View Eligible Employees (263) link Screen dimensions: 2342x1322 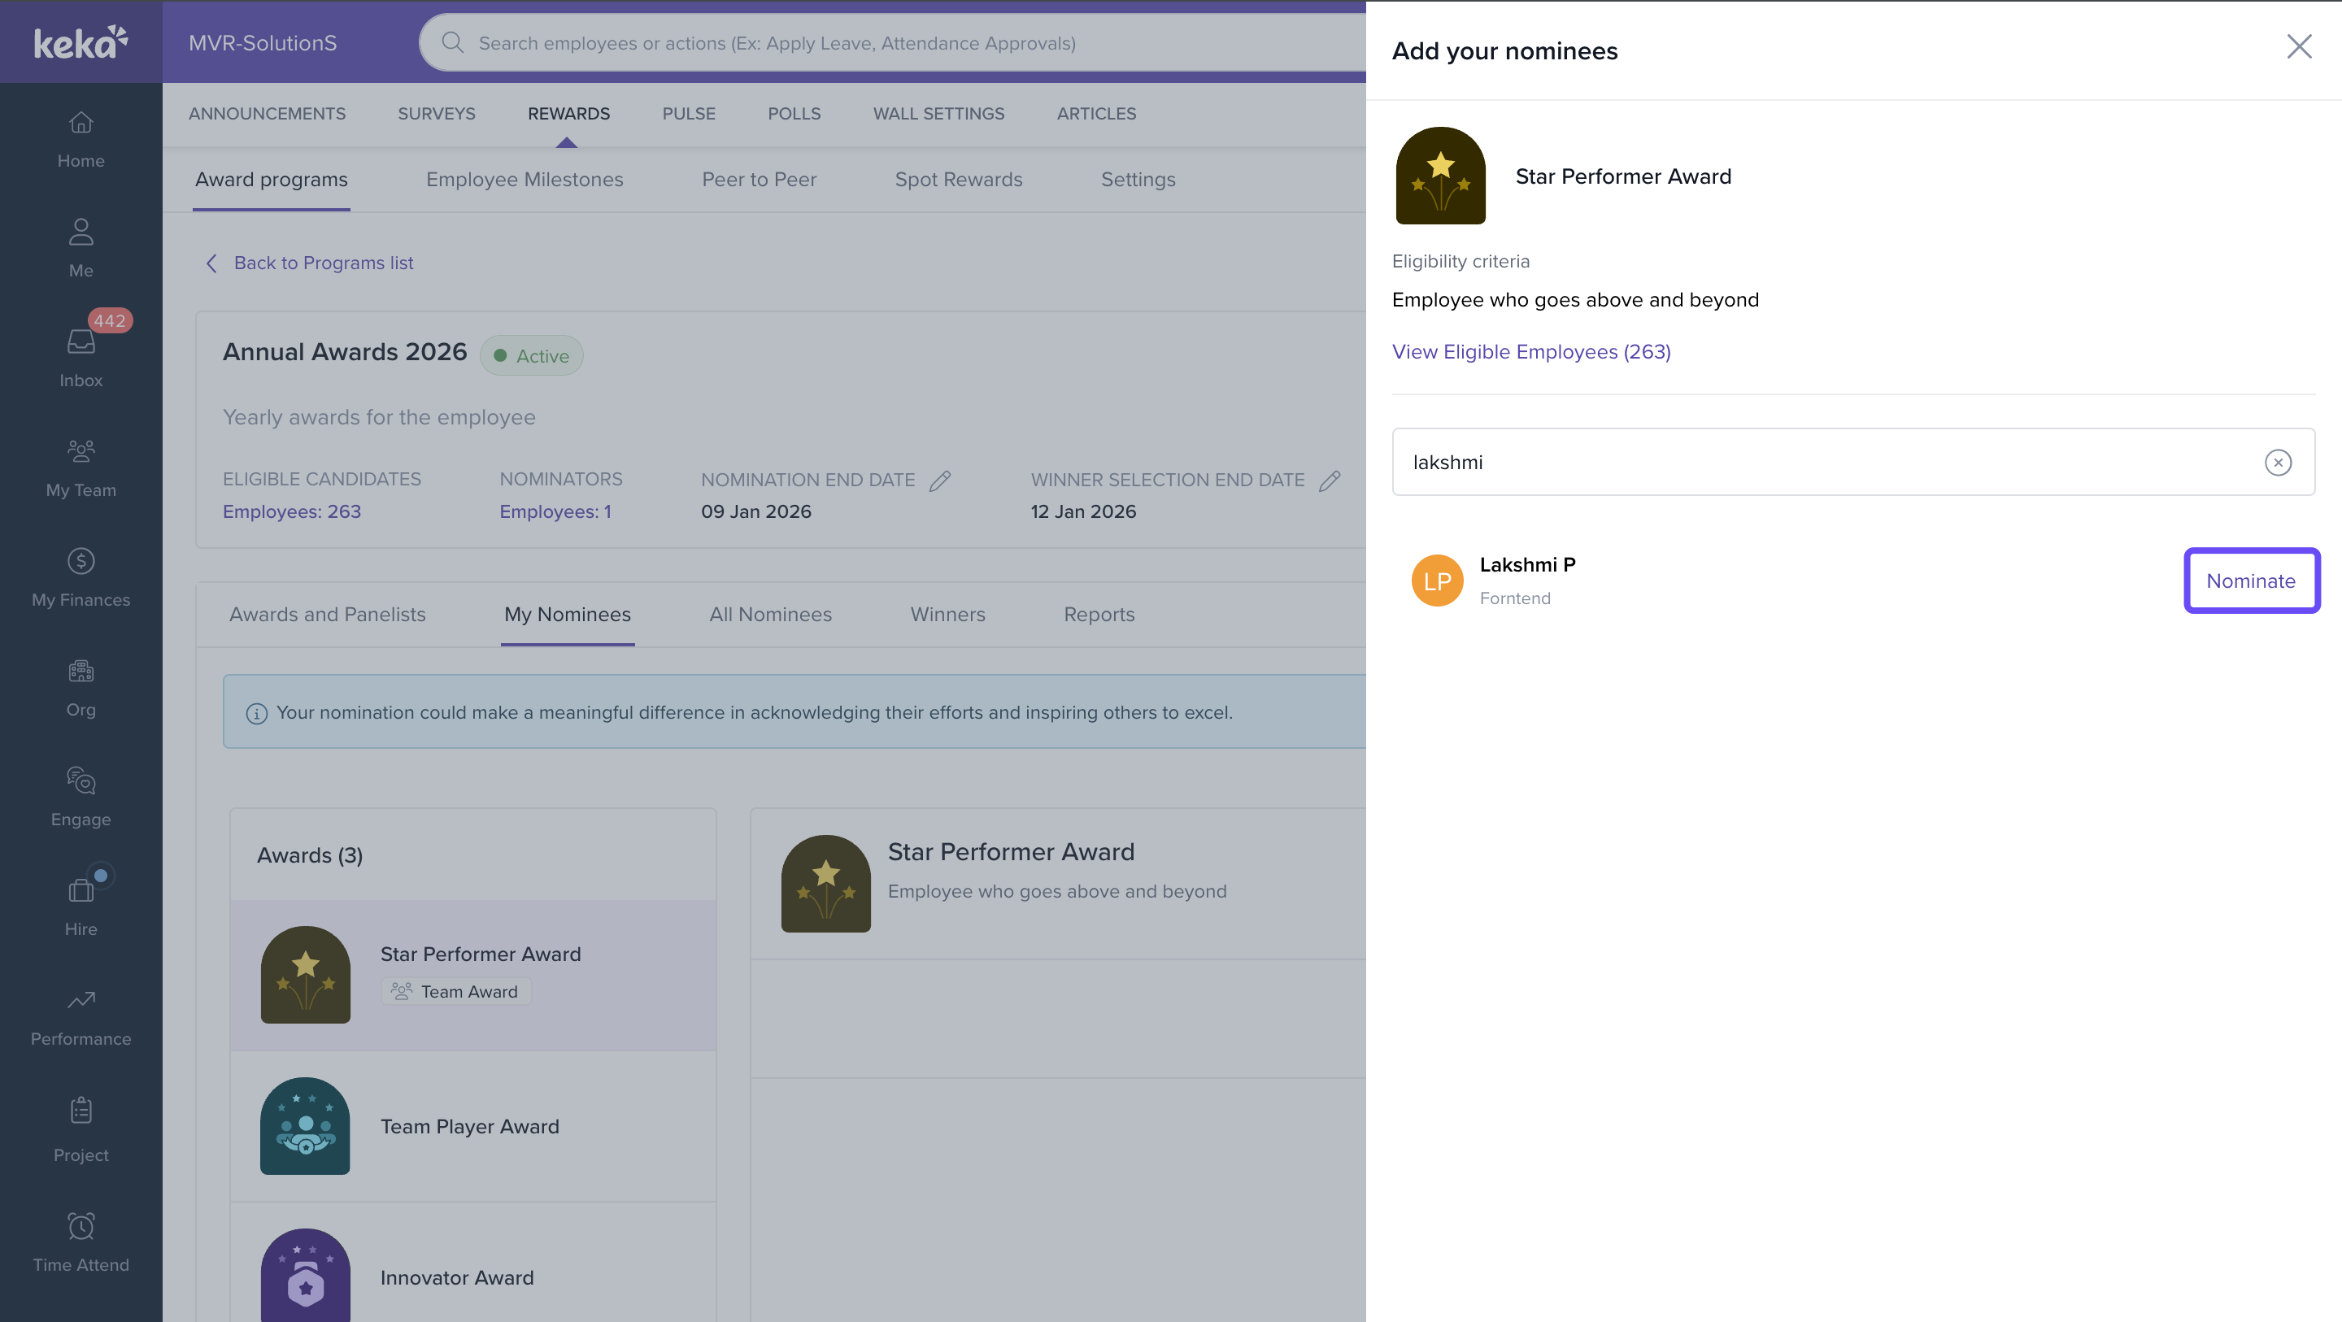1531,352
